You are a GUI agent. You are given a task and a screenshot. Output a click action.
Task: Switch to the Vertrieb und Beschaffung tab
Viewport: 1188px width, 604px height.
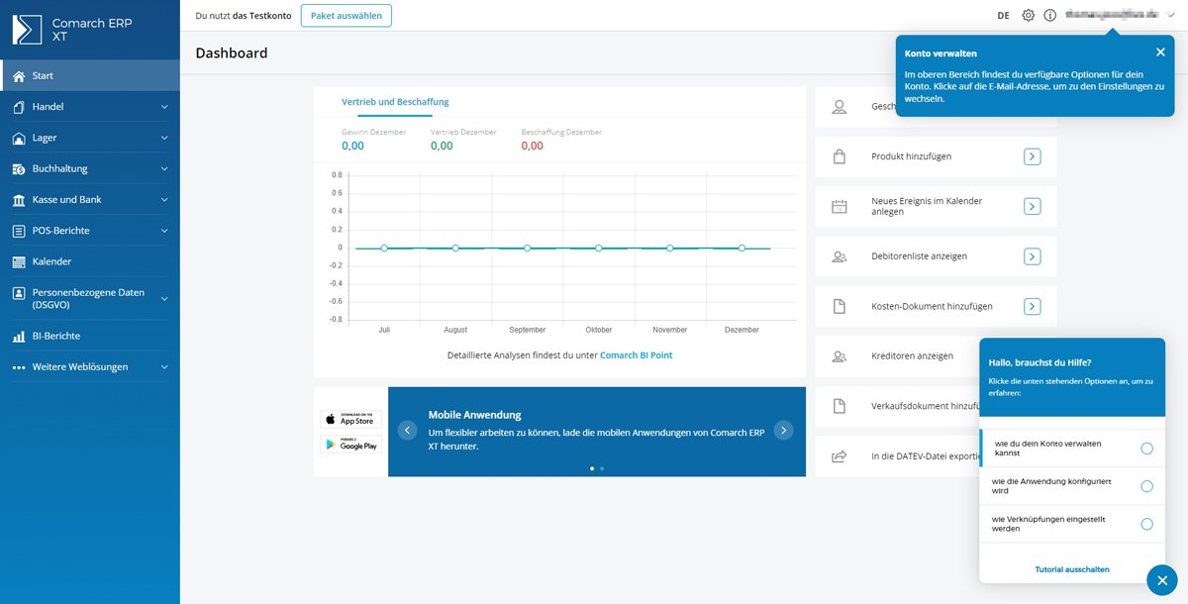(393, 101)
